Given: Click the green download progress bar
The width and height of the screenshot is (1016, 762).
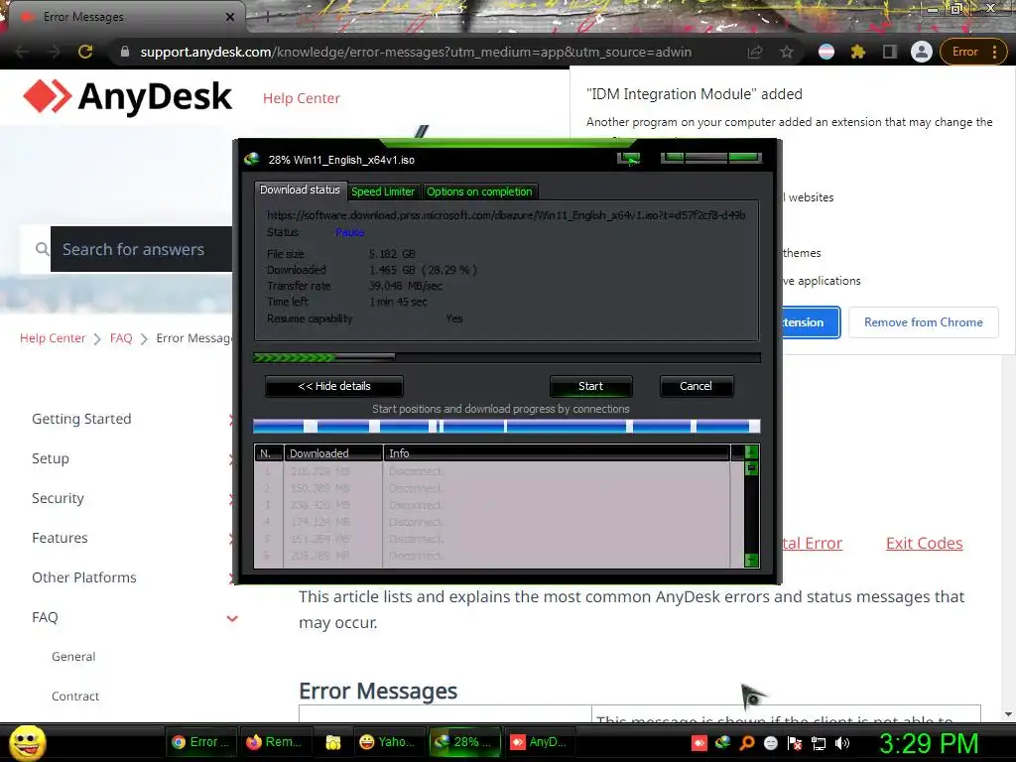Looking at the screenshot, I should [507, 357].
